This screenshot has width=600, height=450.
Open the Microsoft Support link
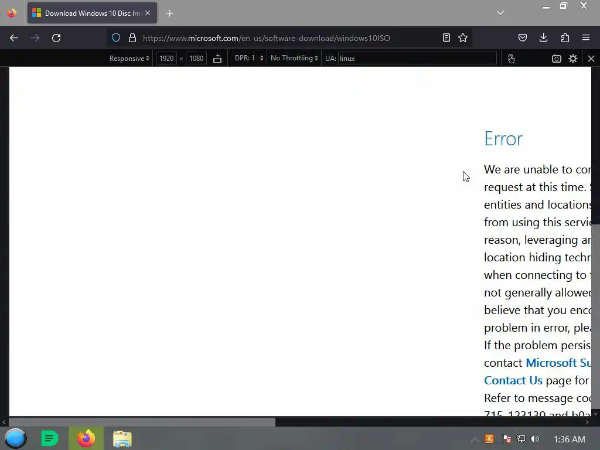(558, 363)
